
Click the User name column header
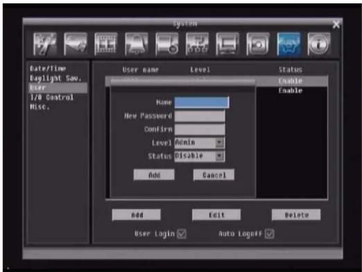(x=140, y=70)
